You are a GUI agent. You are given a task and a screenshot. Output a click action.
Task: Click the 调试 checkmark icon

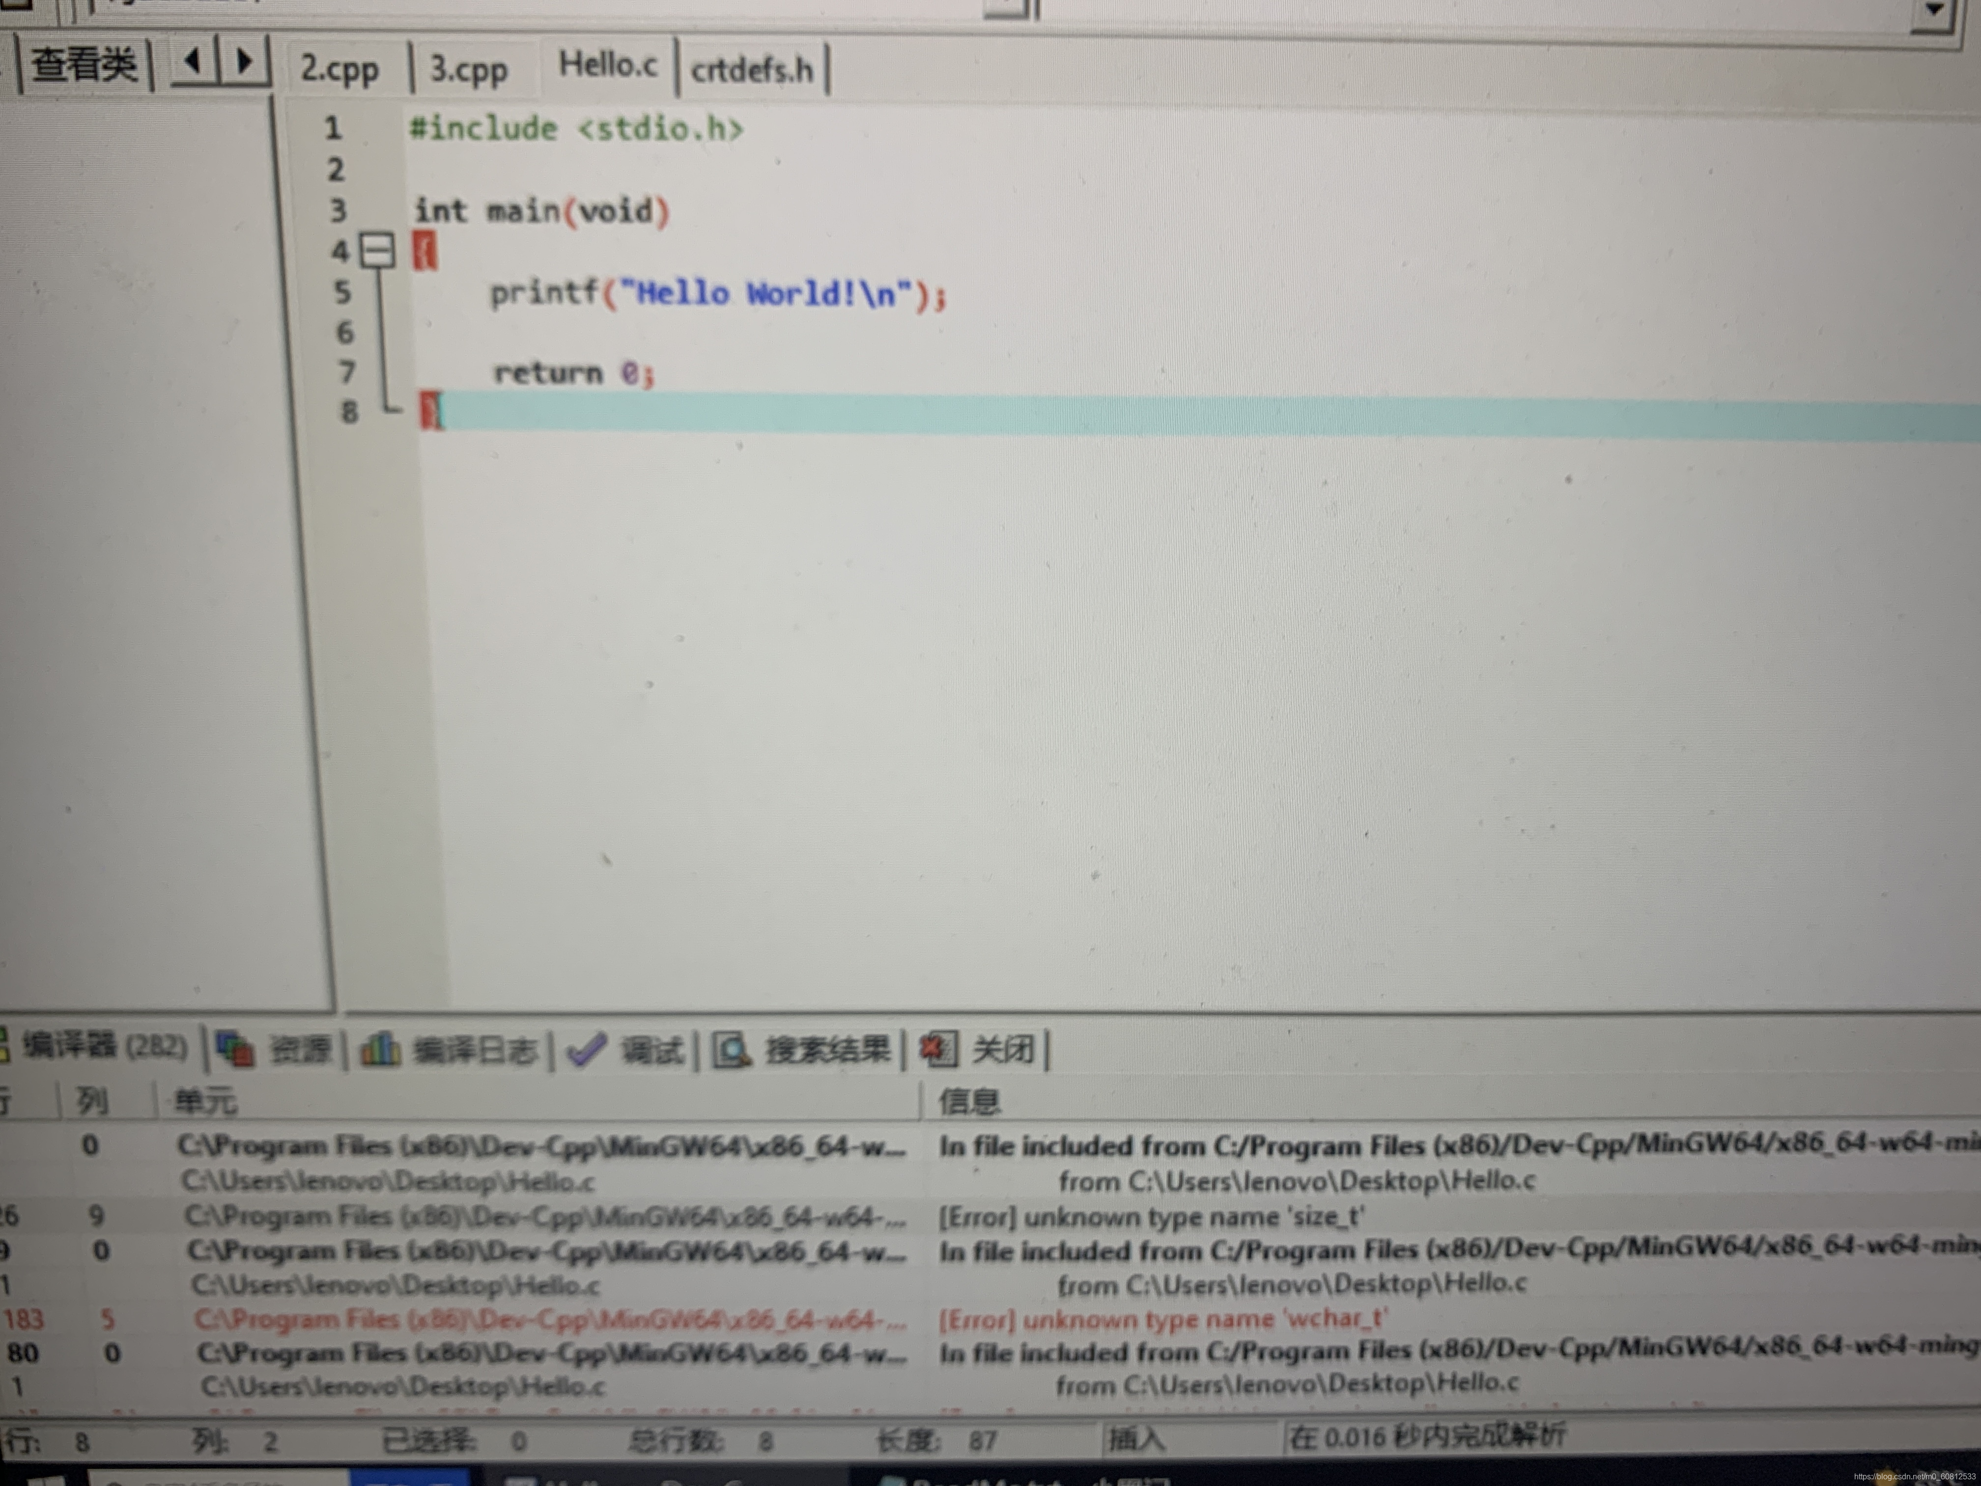pos(587,1049)
